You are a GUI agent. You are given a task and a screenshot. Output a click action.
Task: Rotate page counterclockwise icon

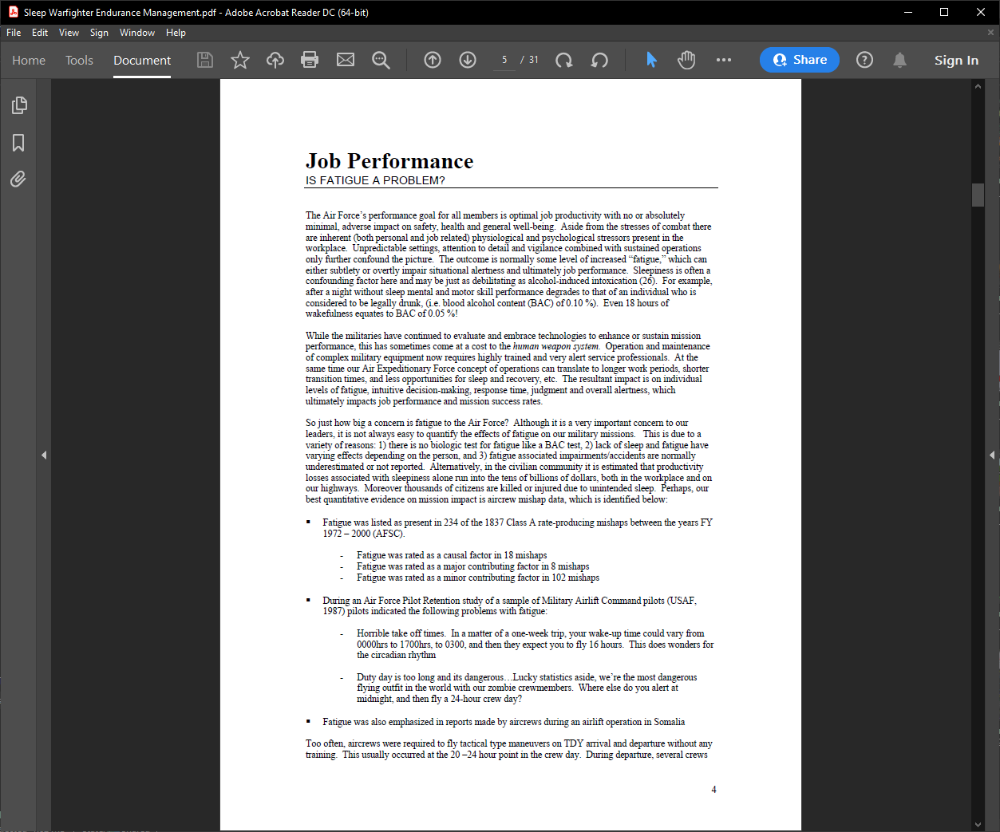[599, 60]
